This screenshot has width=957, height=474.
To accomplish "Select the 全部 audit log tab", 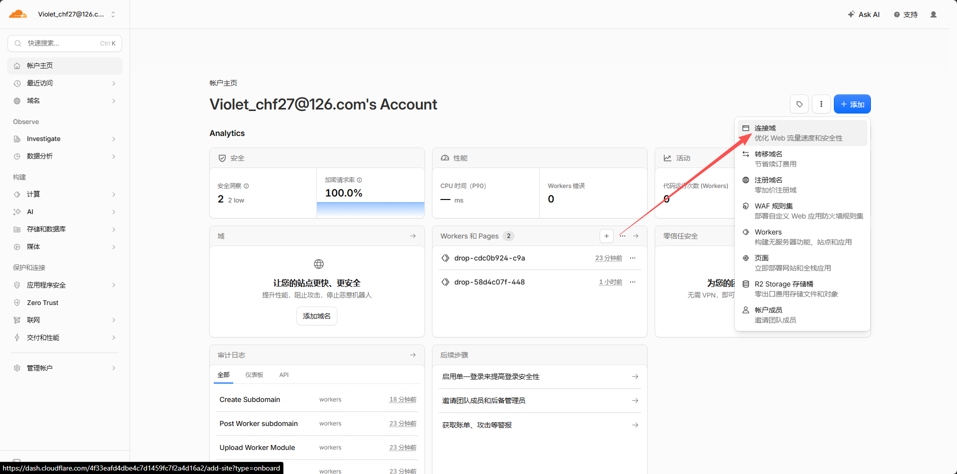I will point(223,375).
